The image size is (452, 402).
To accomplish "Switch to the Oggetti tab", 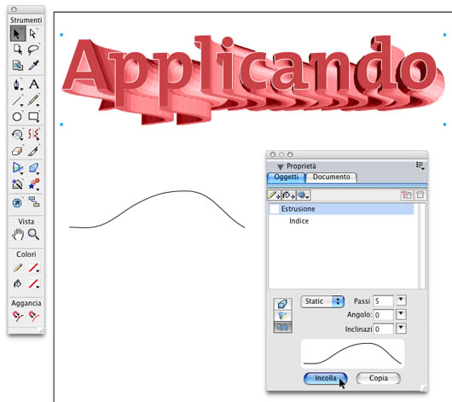I will 286,177.
